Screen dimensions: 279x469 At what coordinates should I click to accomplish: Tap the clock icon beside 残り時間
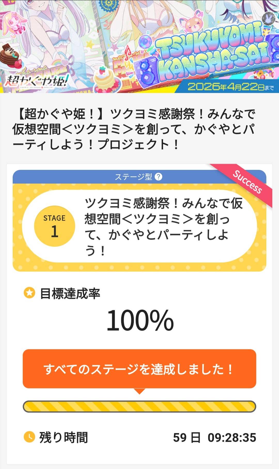[29, 437]
